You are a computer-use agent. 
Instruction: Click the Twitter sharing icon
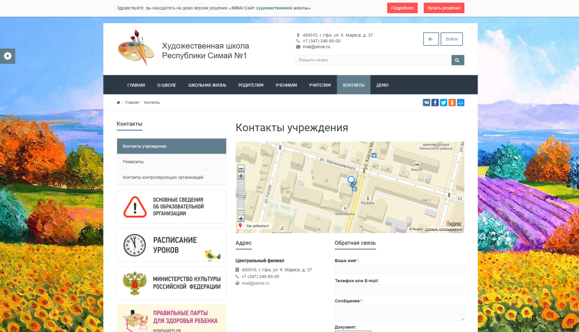pos(443,102)
